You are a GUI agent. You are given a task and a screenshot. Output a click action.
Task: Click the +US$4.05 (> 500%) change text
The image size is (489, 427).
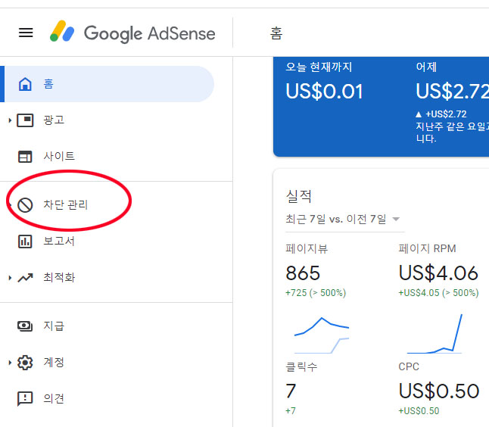pyautogui.click(x=438, y=293)
